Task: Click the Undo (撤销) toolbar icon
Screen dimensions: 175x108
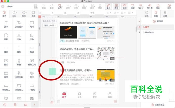Action: [44, 6]
